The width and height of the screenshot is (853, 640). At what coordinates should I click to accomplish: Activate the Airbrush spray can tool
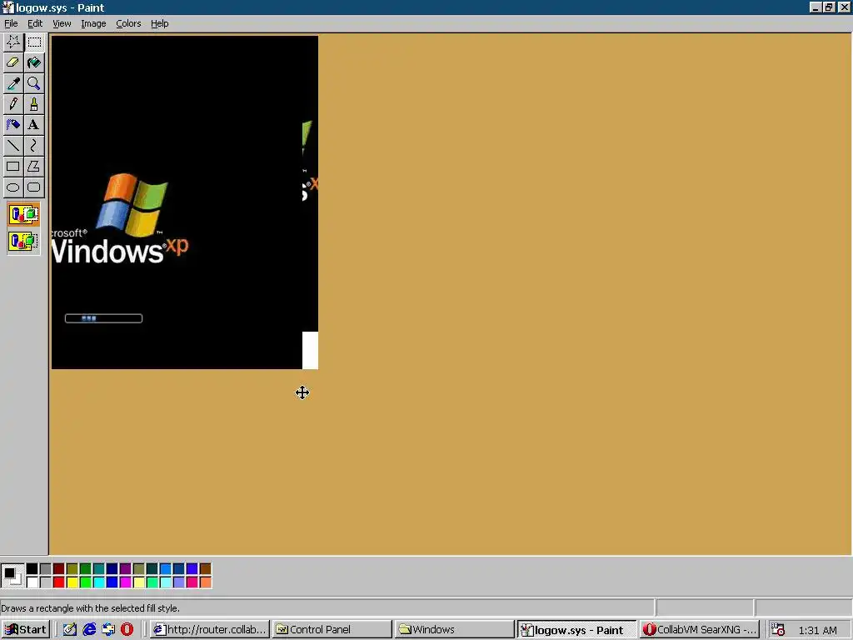[13, 125]
